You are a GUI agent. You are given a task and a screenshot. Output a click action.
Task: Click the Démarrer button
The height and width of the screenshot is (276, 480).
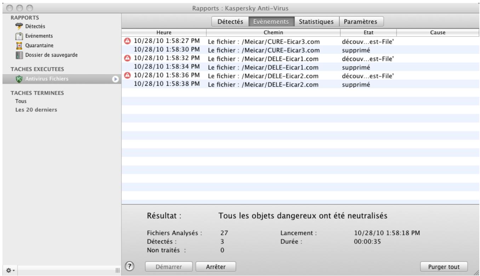(169, 266)
